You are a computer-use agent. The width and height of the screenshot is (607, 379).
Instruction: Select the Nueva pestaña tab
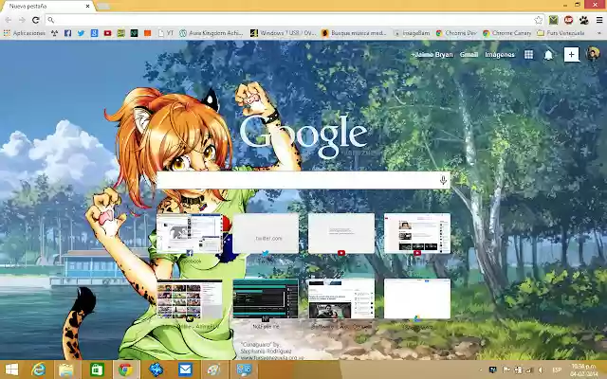tap(46, 7)
